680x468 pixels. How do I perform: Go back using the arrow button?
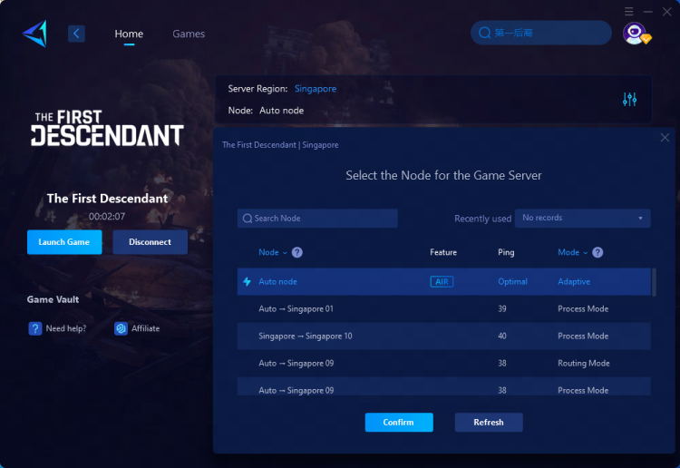(x=76, y=34)
